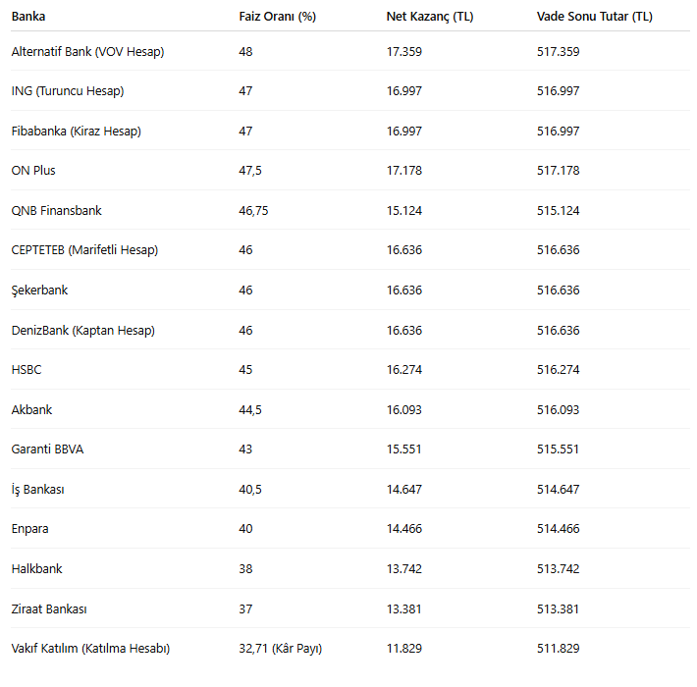
Task: Click the Banka column header
Action: coord(28,17)
